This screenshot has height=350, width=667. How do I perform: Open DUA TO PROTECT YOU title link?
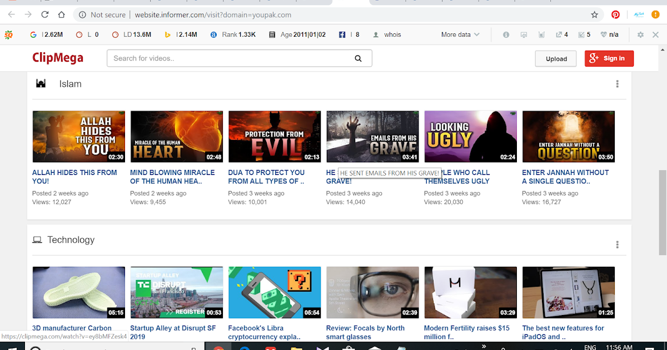point(266,177)
